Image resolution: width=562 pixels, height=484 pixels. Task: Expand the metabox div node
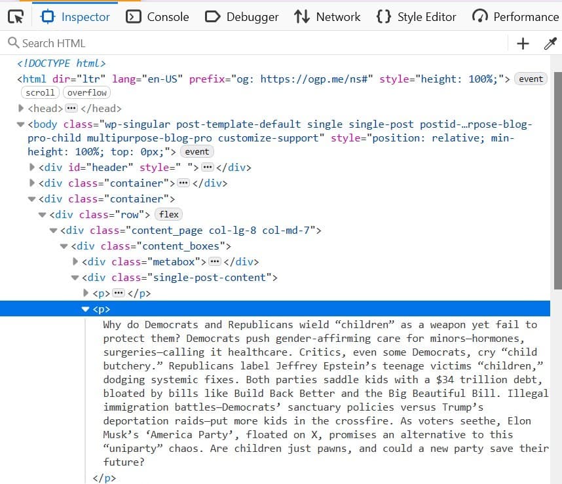point(75,261)
